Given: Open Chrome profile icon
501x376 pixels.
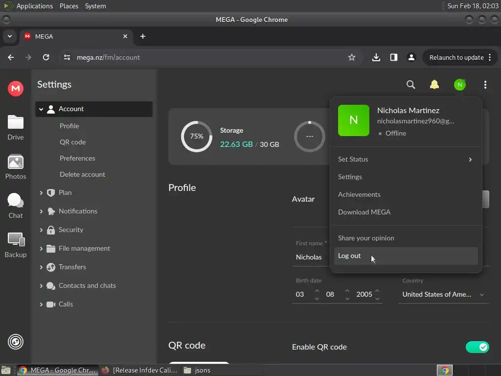Looking at the screenshot, I should (411, 57).
